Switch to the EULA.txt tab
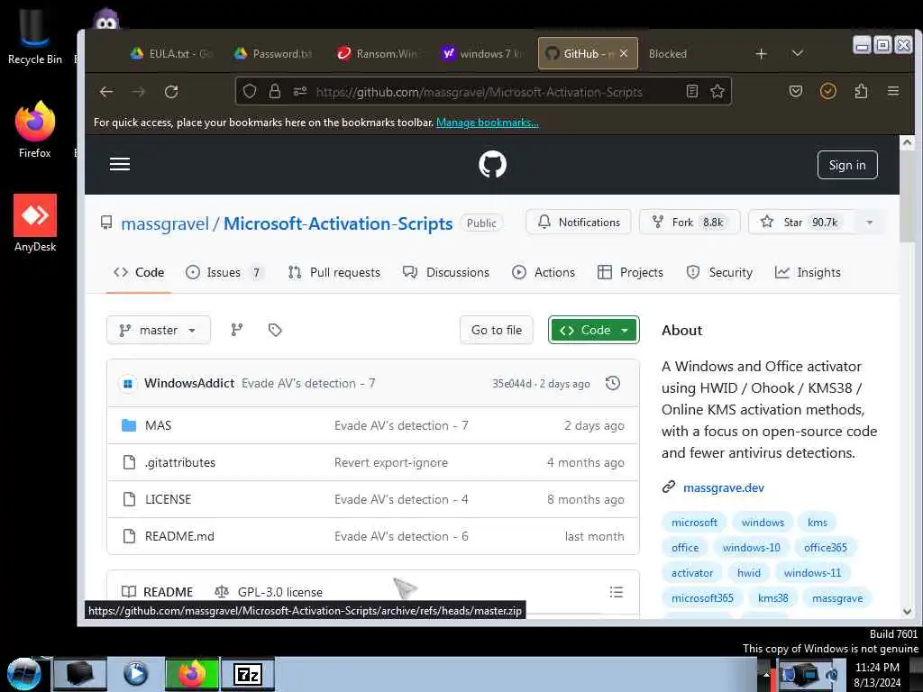 click(x=170, y=53)
